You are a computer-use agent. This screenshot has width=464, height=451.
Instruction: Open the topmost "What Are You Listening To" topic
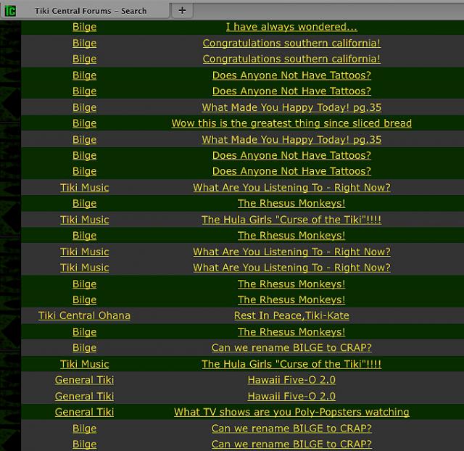pos(291,187)
